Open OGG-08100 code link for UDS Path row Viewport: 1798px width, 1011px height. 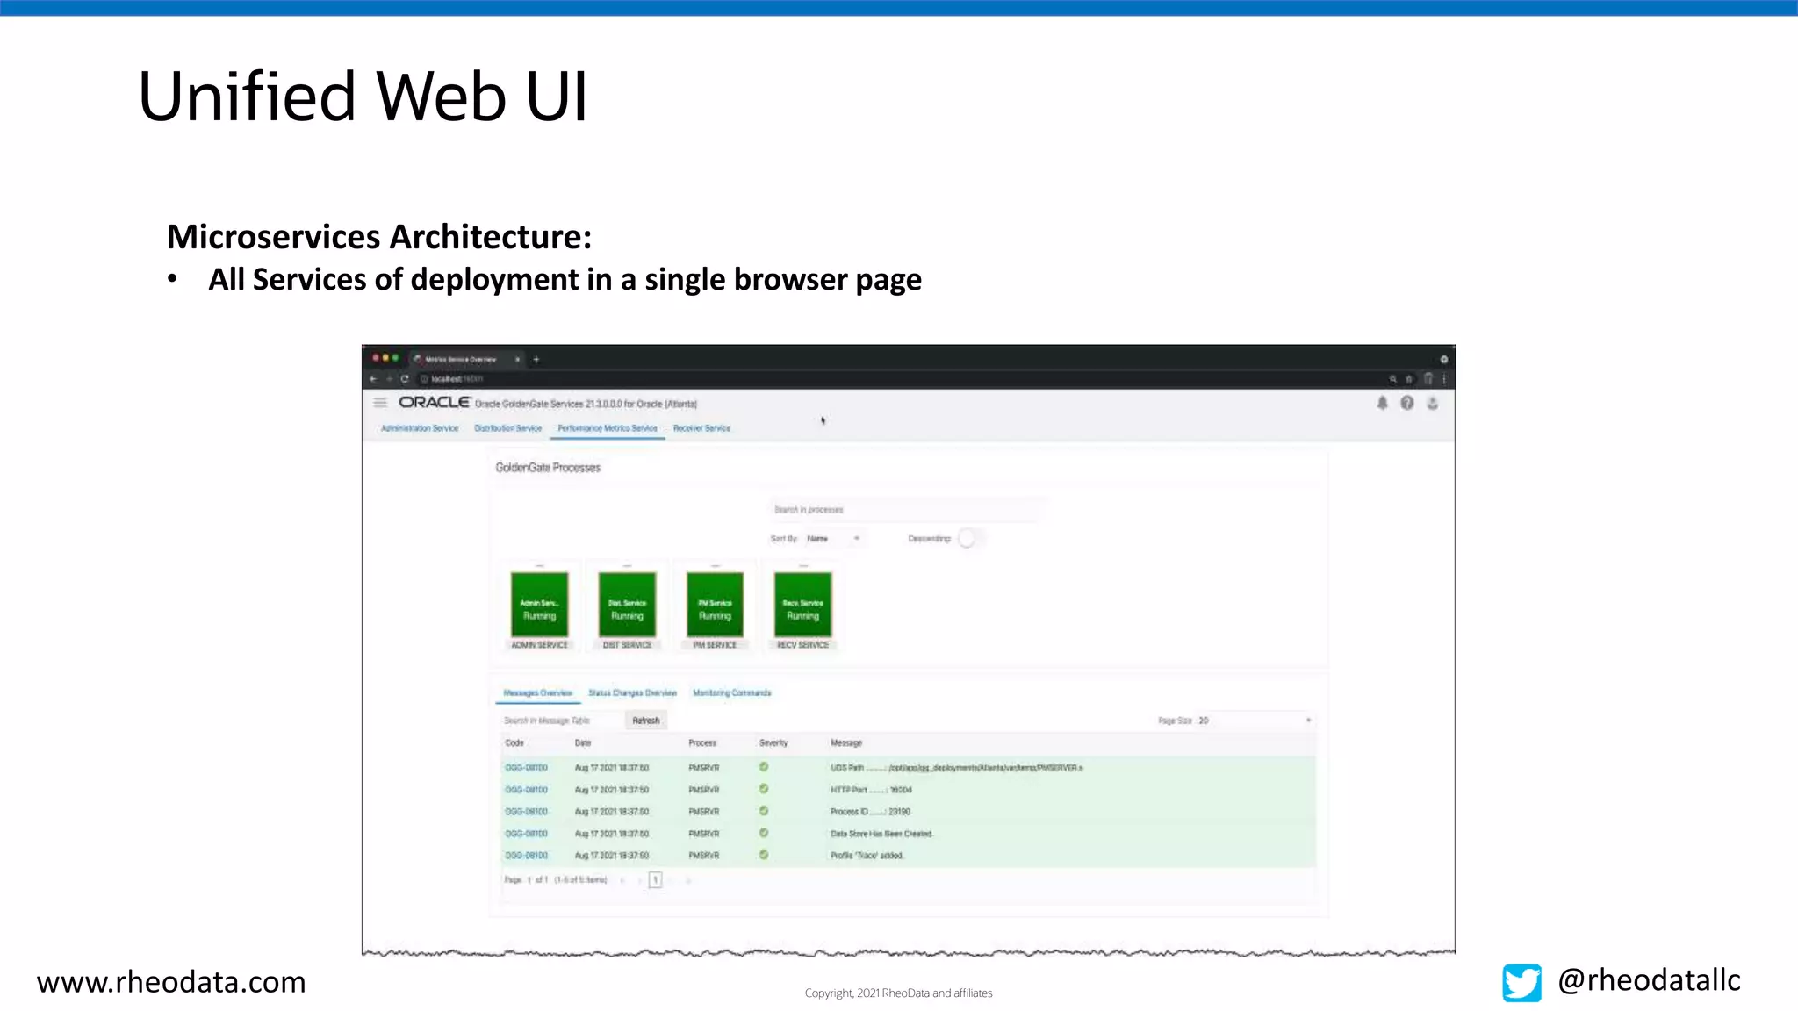[x=526, y=768]
